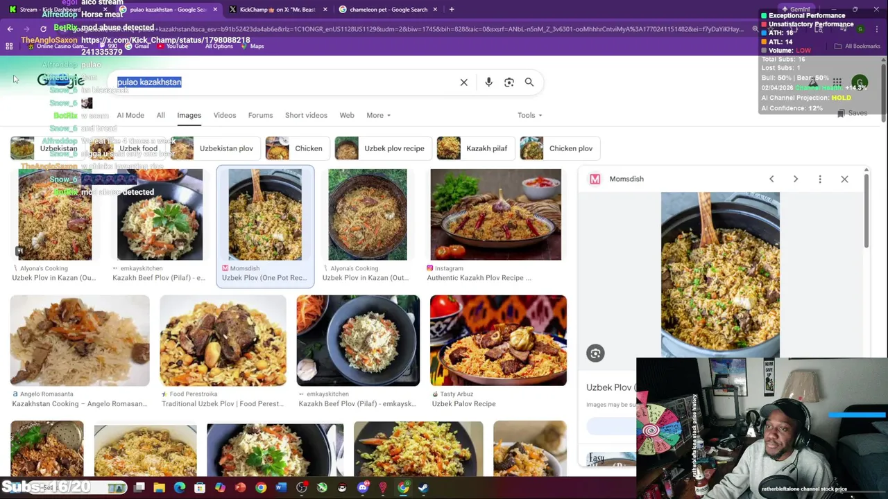Search inside the previewed image with Lens icon

[595, 353]
